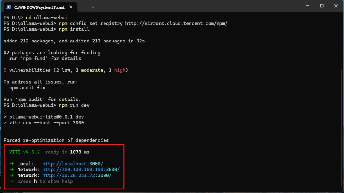Minimize the terminal window
The image size is (344, 193).
click(308, 6)
